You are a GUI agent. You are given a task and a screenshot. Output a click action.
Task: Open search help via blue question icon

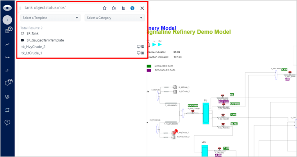click(x=132, y=8)
